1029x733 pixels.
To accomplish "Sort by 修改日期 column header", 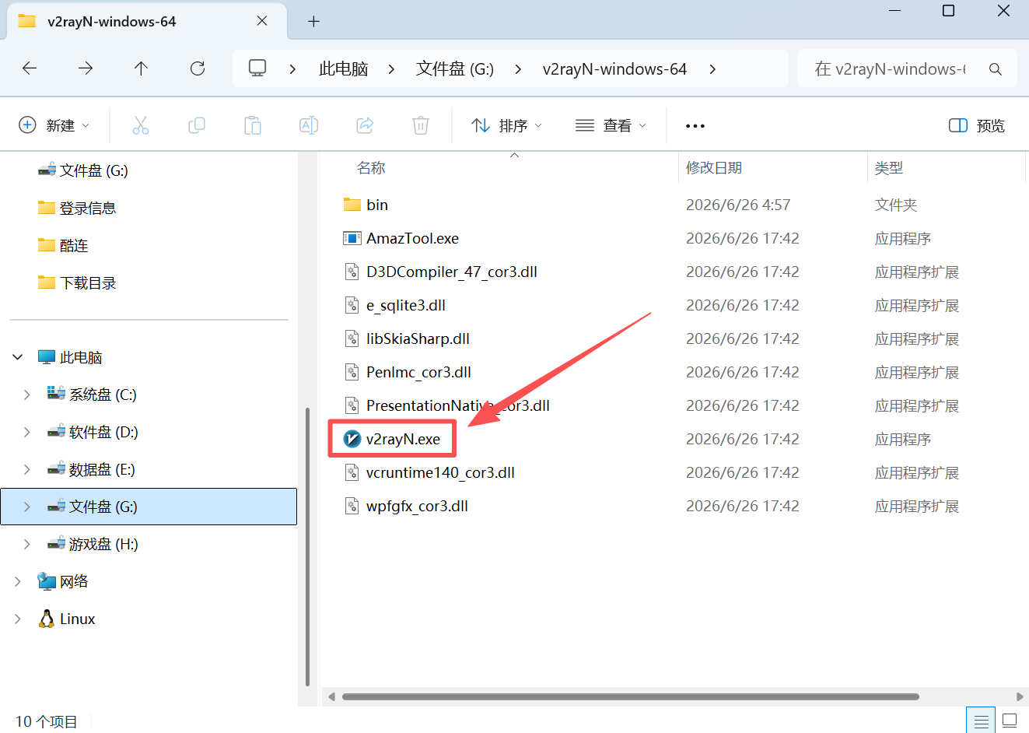I will tap(713, 168).
